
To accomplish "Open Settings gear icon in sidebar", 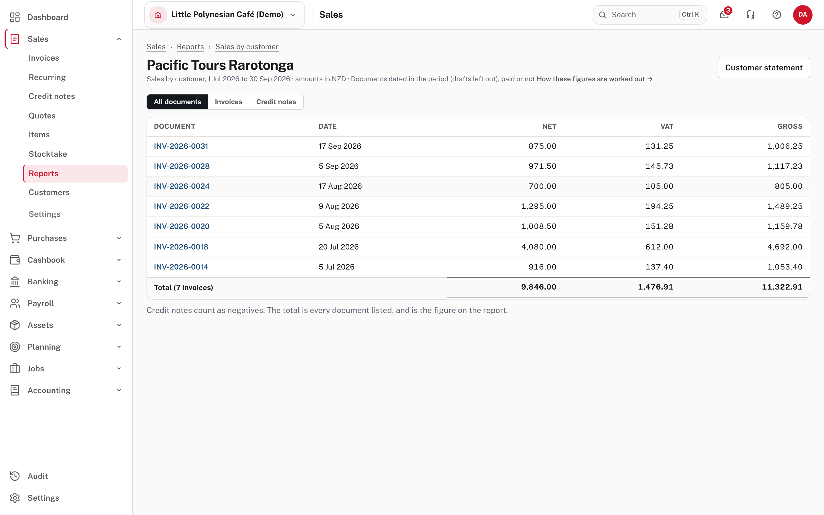I will [15, 498].
